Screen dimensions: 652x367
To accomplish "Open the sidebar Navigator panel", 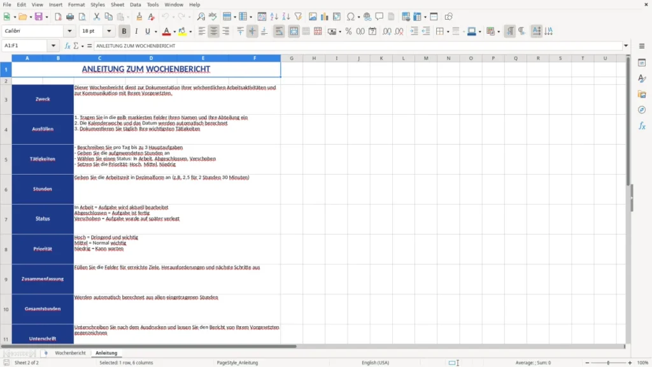I will point(642,110).
